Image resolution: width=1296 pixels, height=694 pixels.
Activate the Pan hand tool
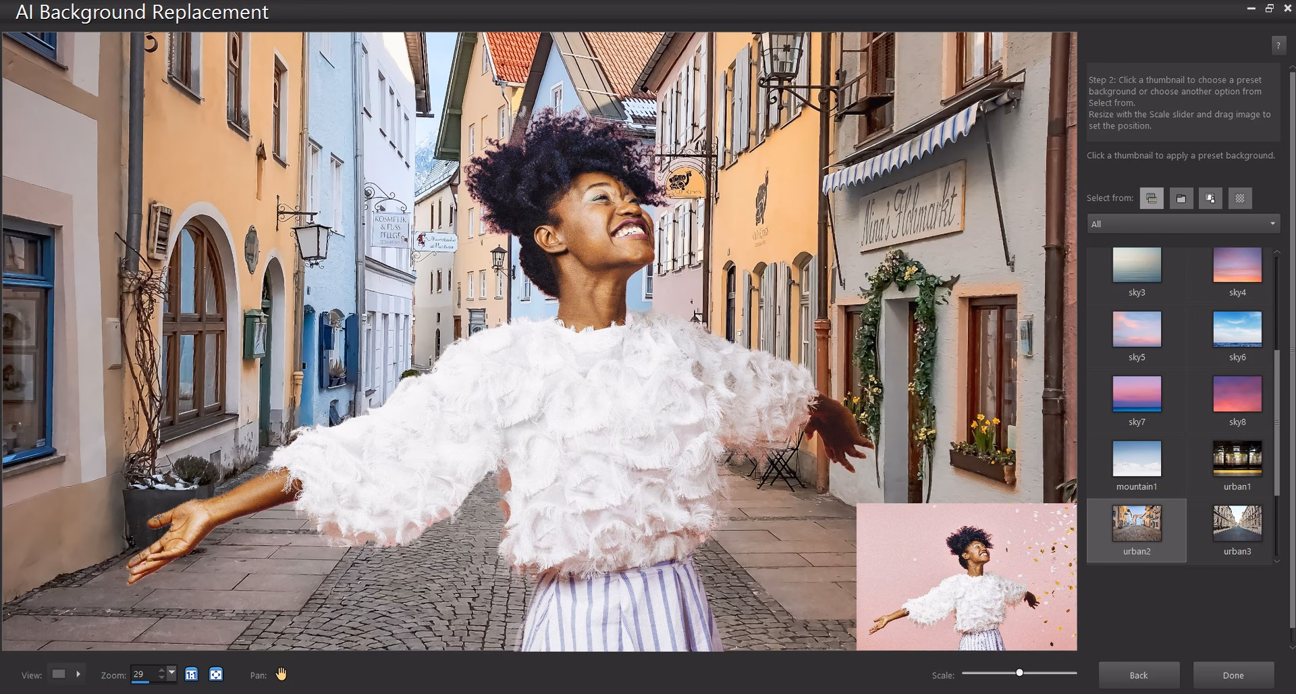coord(281,674)
